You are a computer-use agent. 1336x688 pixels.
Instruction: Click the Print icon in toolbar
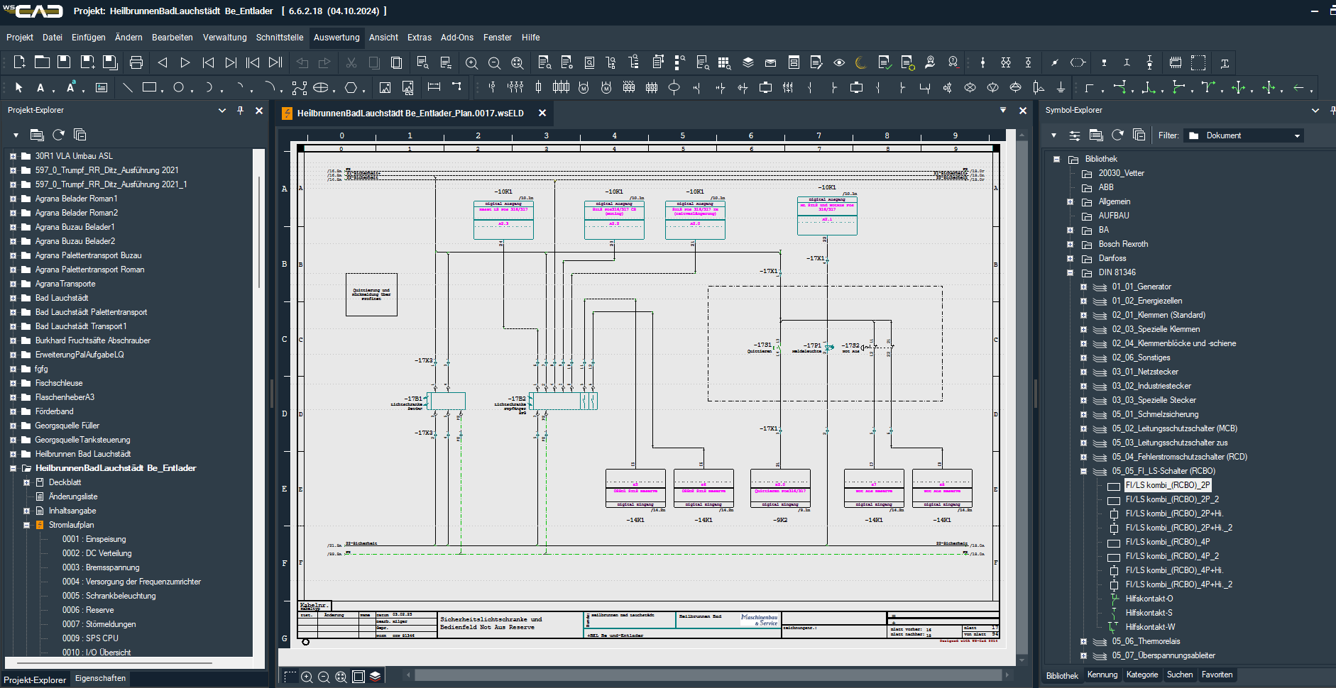(136, 62)
